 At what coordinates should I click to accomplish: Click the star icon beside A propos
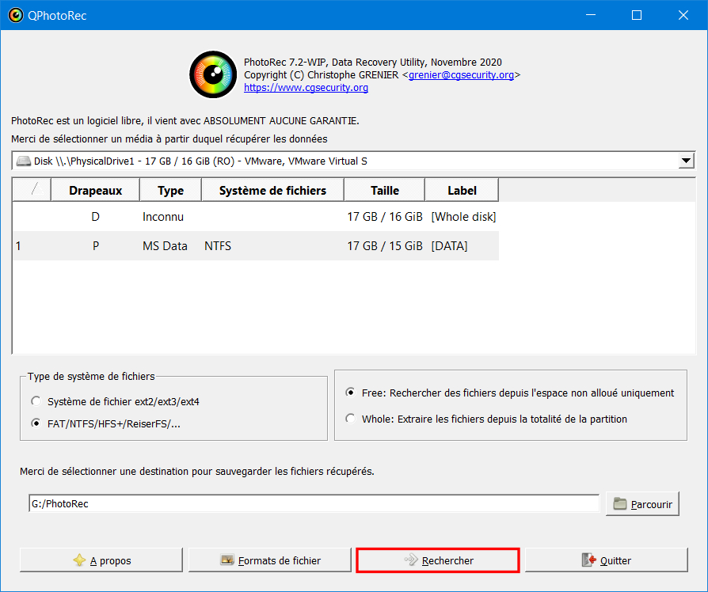(x=79, y=560)
